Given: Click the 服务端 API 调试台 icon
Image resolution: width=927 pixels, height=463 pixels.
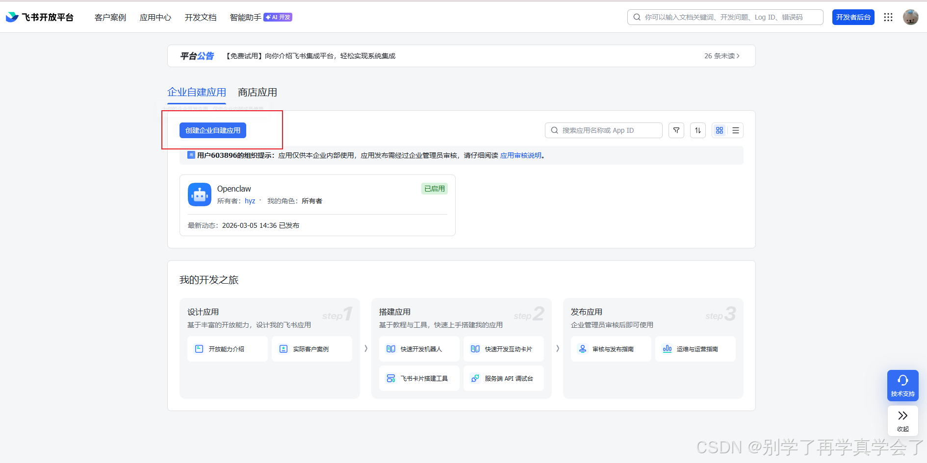Looking at the screenshot, I should (475, 378).
